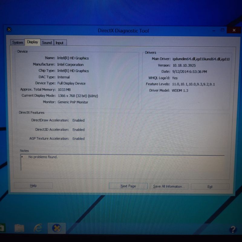This screenshot has height=242, width=242.
Task: Minimize the DirectX Diagnostic Tool window
Action: (214, 31)
